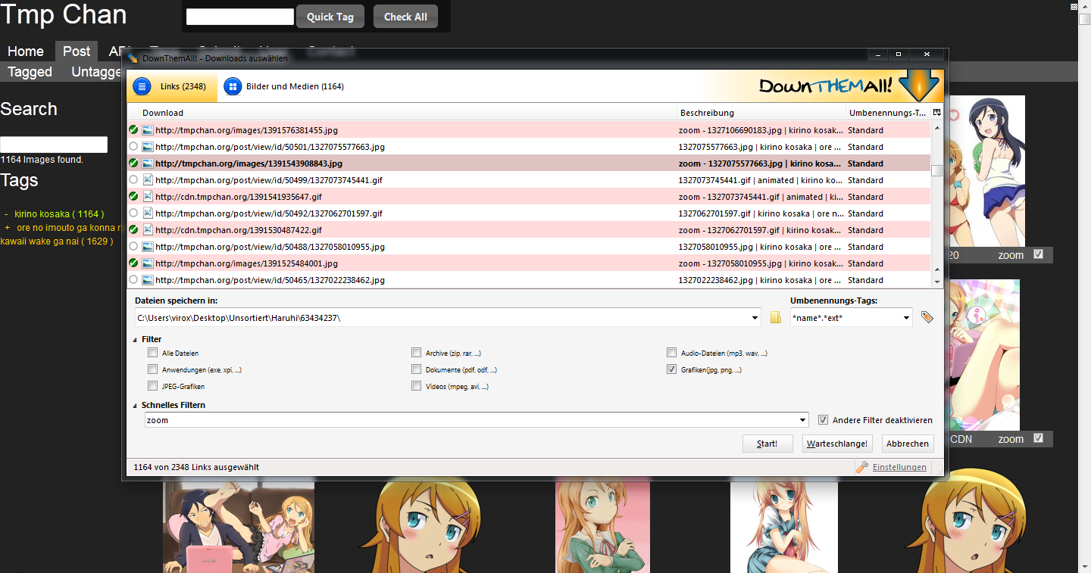Click file icon of 1391576381455.jpg row

coord(148,130)
